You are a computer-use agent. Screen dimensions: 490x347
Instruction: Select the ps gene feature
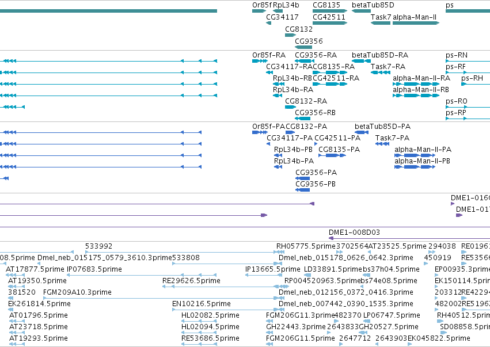click(468, 11)
